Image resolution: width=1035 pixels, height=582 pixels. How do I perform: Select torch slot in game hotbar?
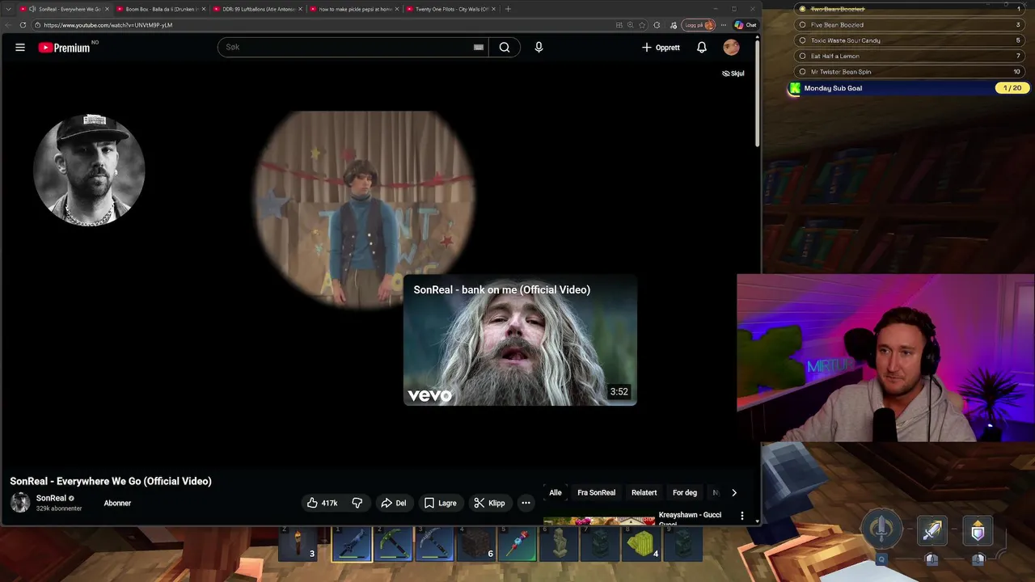coord(298,544)
